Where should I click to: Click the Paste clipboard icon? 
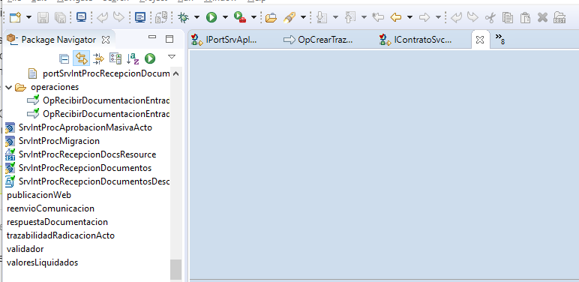coord(525,17)
